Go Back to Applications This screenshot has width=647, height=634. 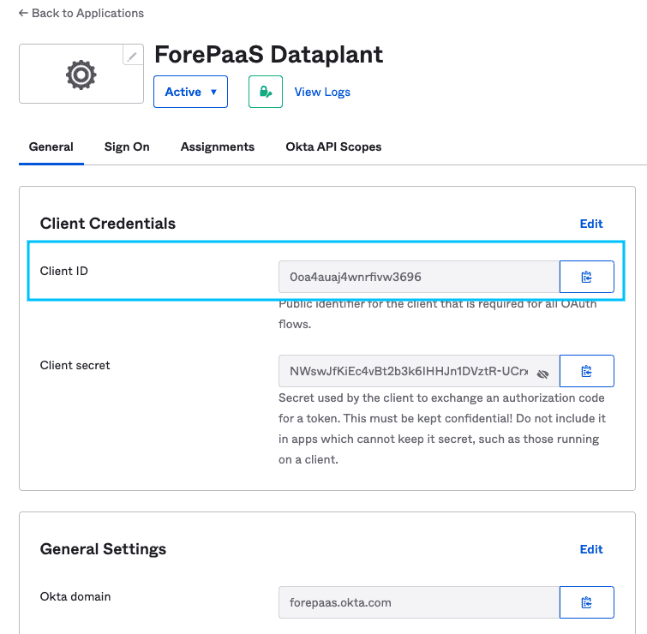point(81,13)
